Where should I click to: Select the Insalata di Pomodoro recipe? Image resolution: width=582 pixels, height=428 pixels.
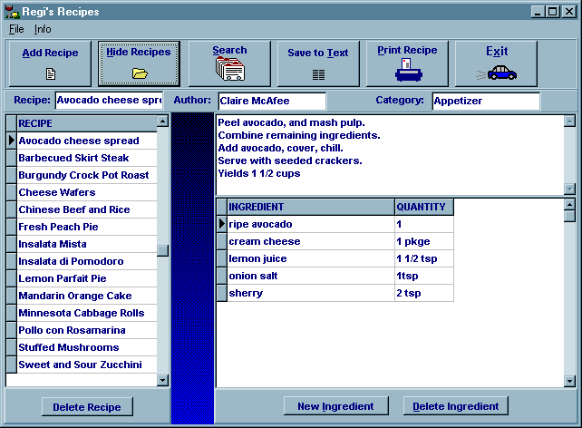87,261
